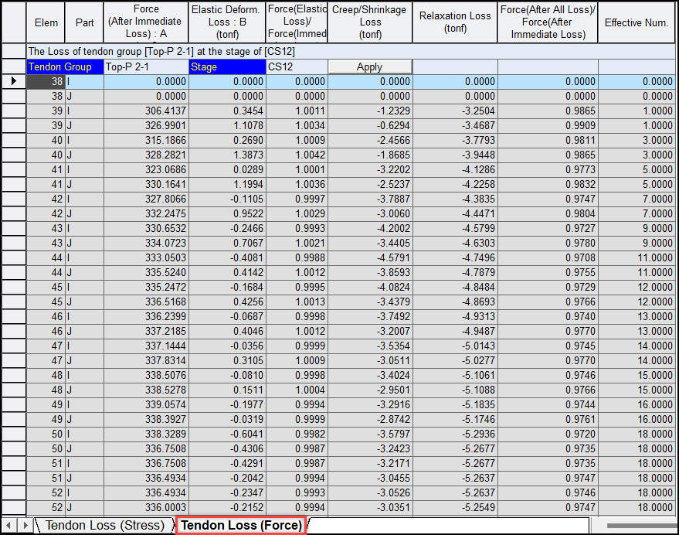The image size is (679, 535).
Task: Select the Tendon Loss (Force) tab
Action: coord(241,526)
